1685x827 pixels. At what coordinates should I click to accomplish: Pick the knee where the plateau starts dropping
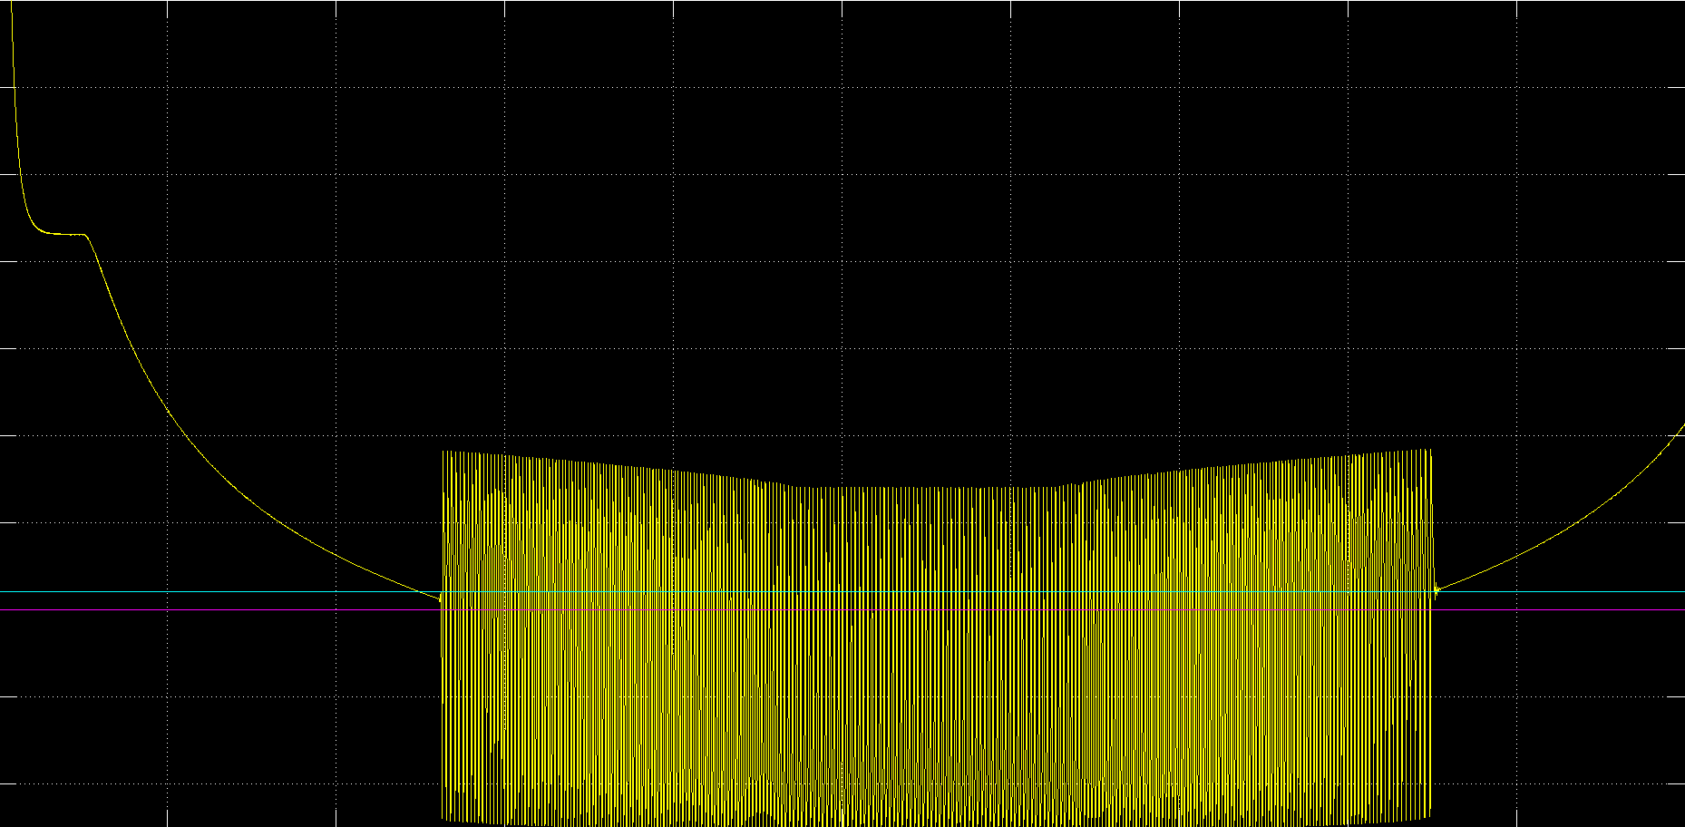[x=89, y=238]
